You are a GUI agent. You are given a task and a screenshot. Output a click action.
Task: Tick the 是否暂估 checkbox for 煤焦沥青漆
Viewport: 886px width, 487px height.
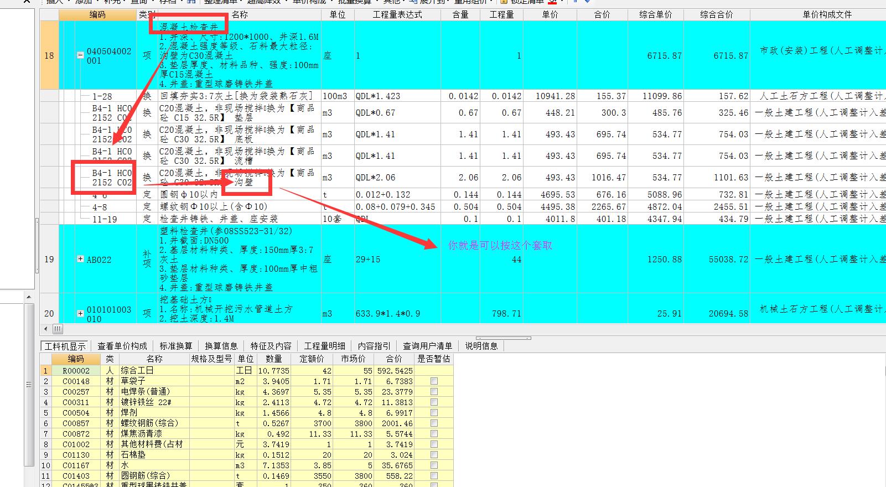pos(434,434)
